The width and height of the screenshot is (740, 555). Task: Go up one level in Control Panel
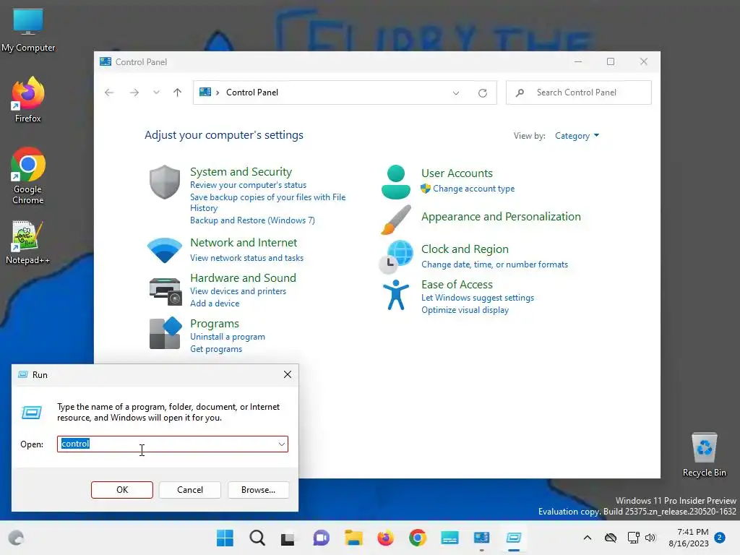pos(178,92)
